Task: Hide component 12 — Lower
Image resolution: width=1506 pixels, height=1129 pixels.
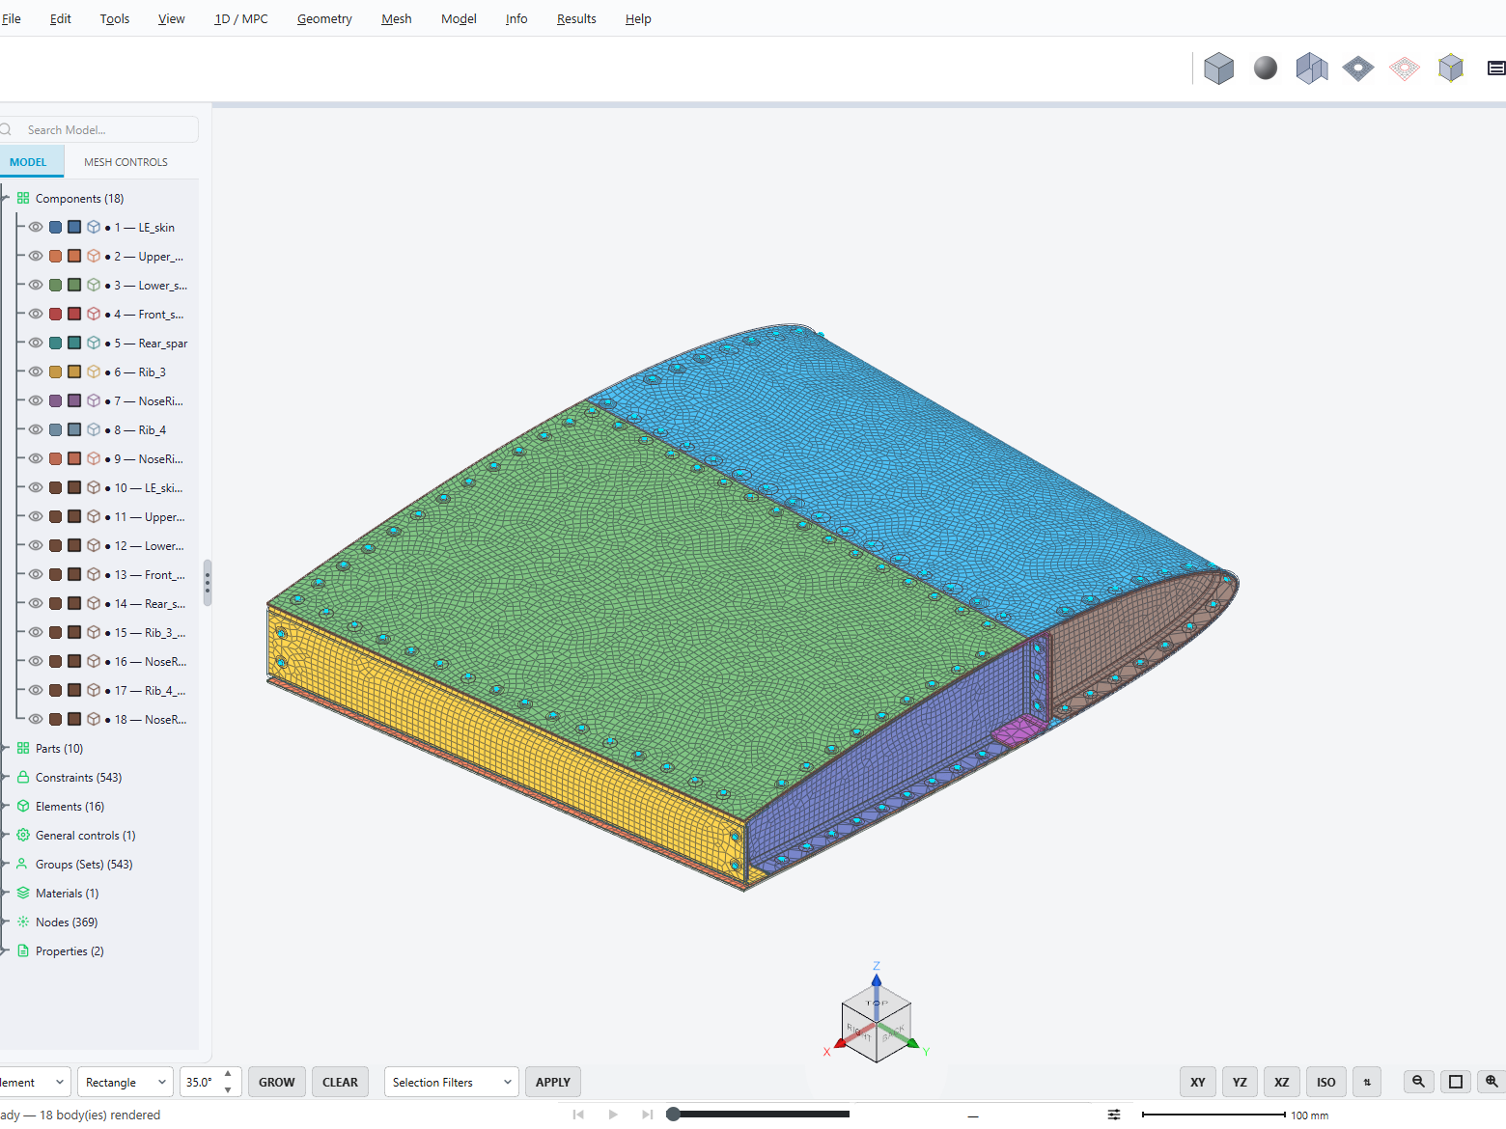Action: click(36, 546)
